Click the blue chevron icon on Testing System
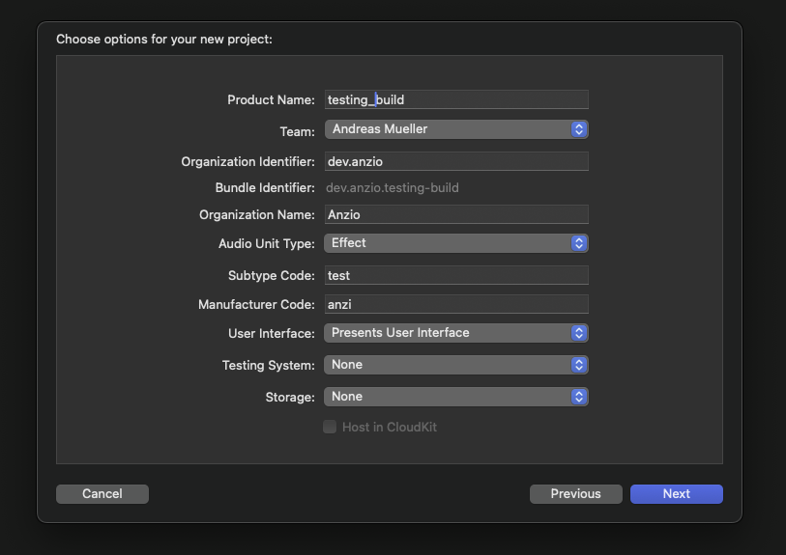Image resolution: width=786 pixels, height=555 pixels. click(579, 365)
